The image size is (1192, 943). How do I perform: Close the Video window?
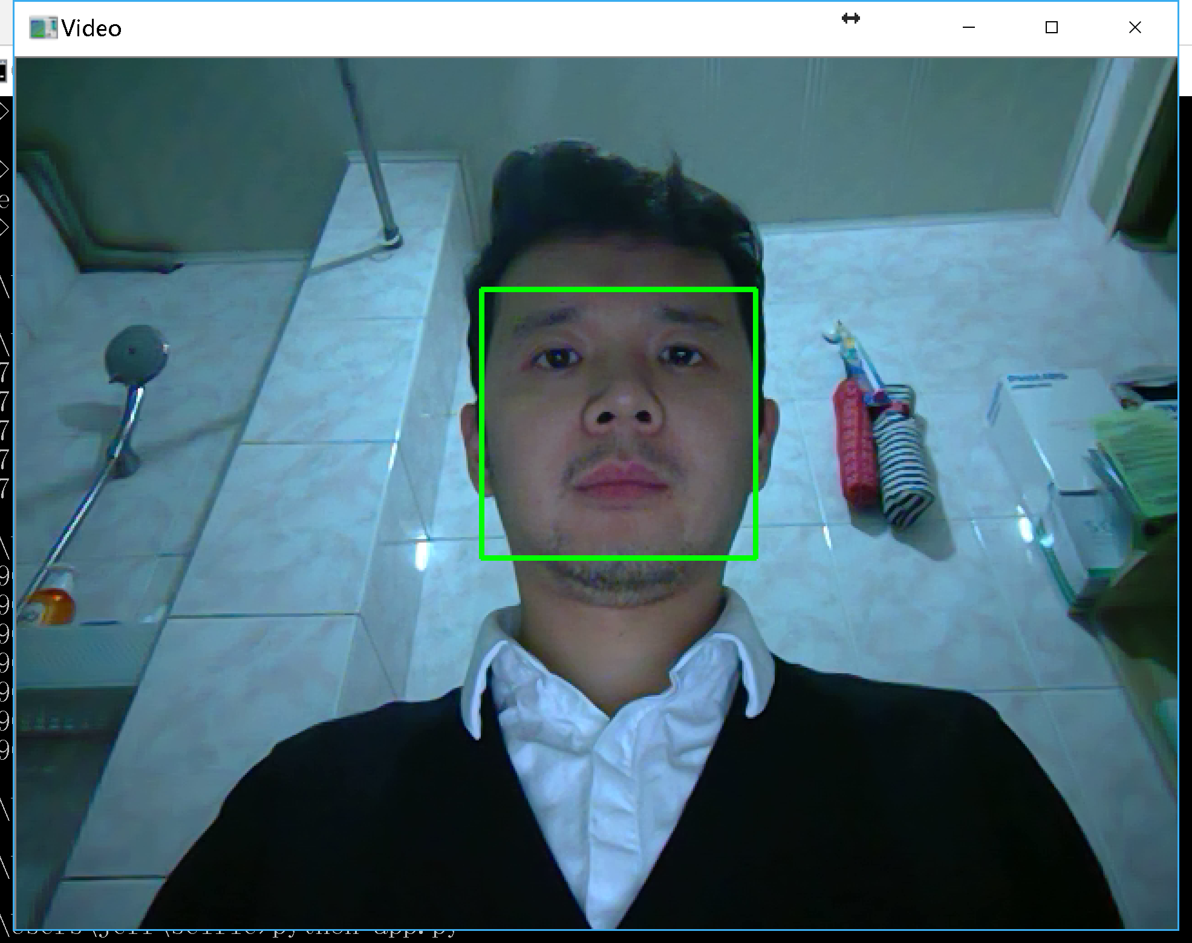[1135, 28]
